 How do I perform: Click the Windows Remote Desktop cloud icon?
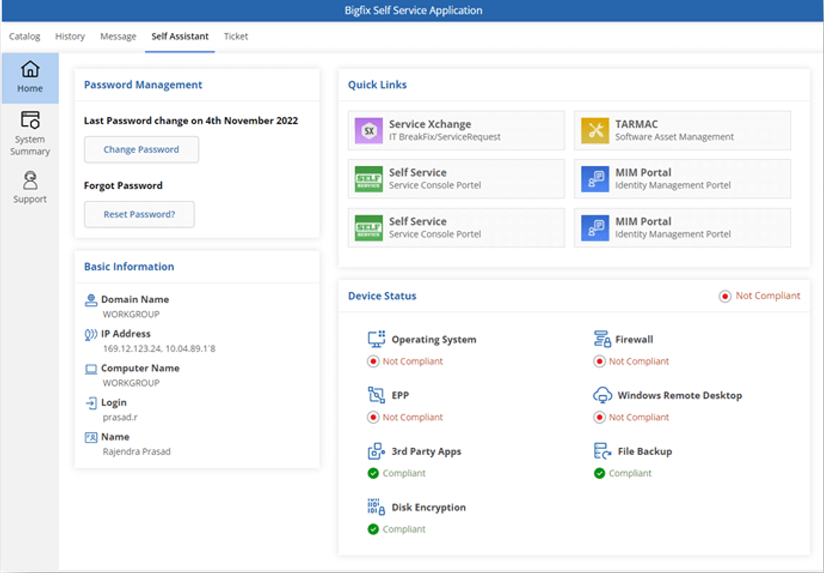tap(602, 395)
